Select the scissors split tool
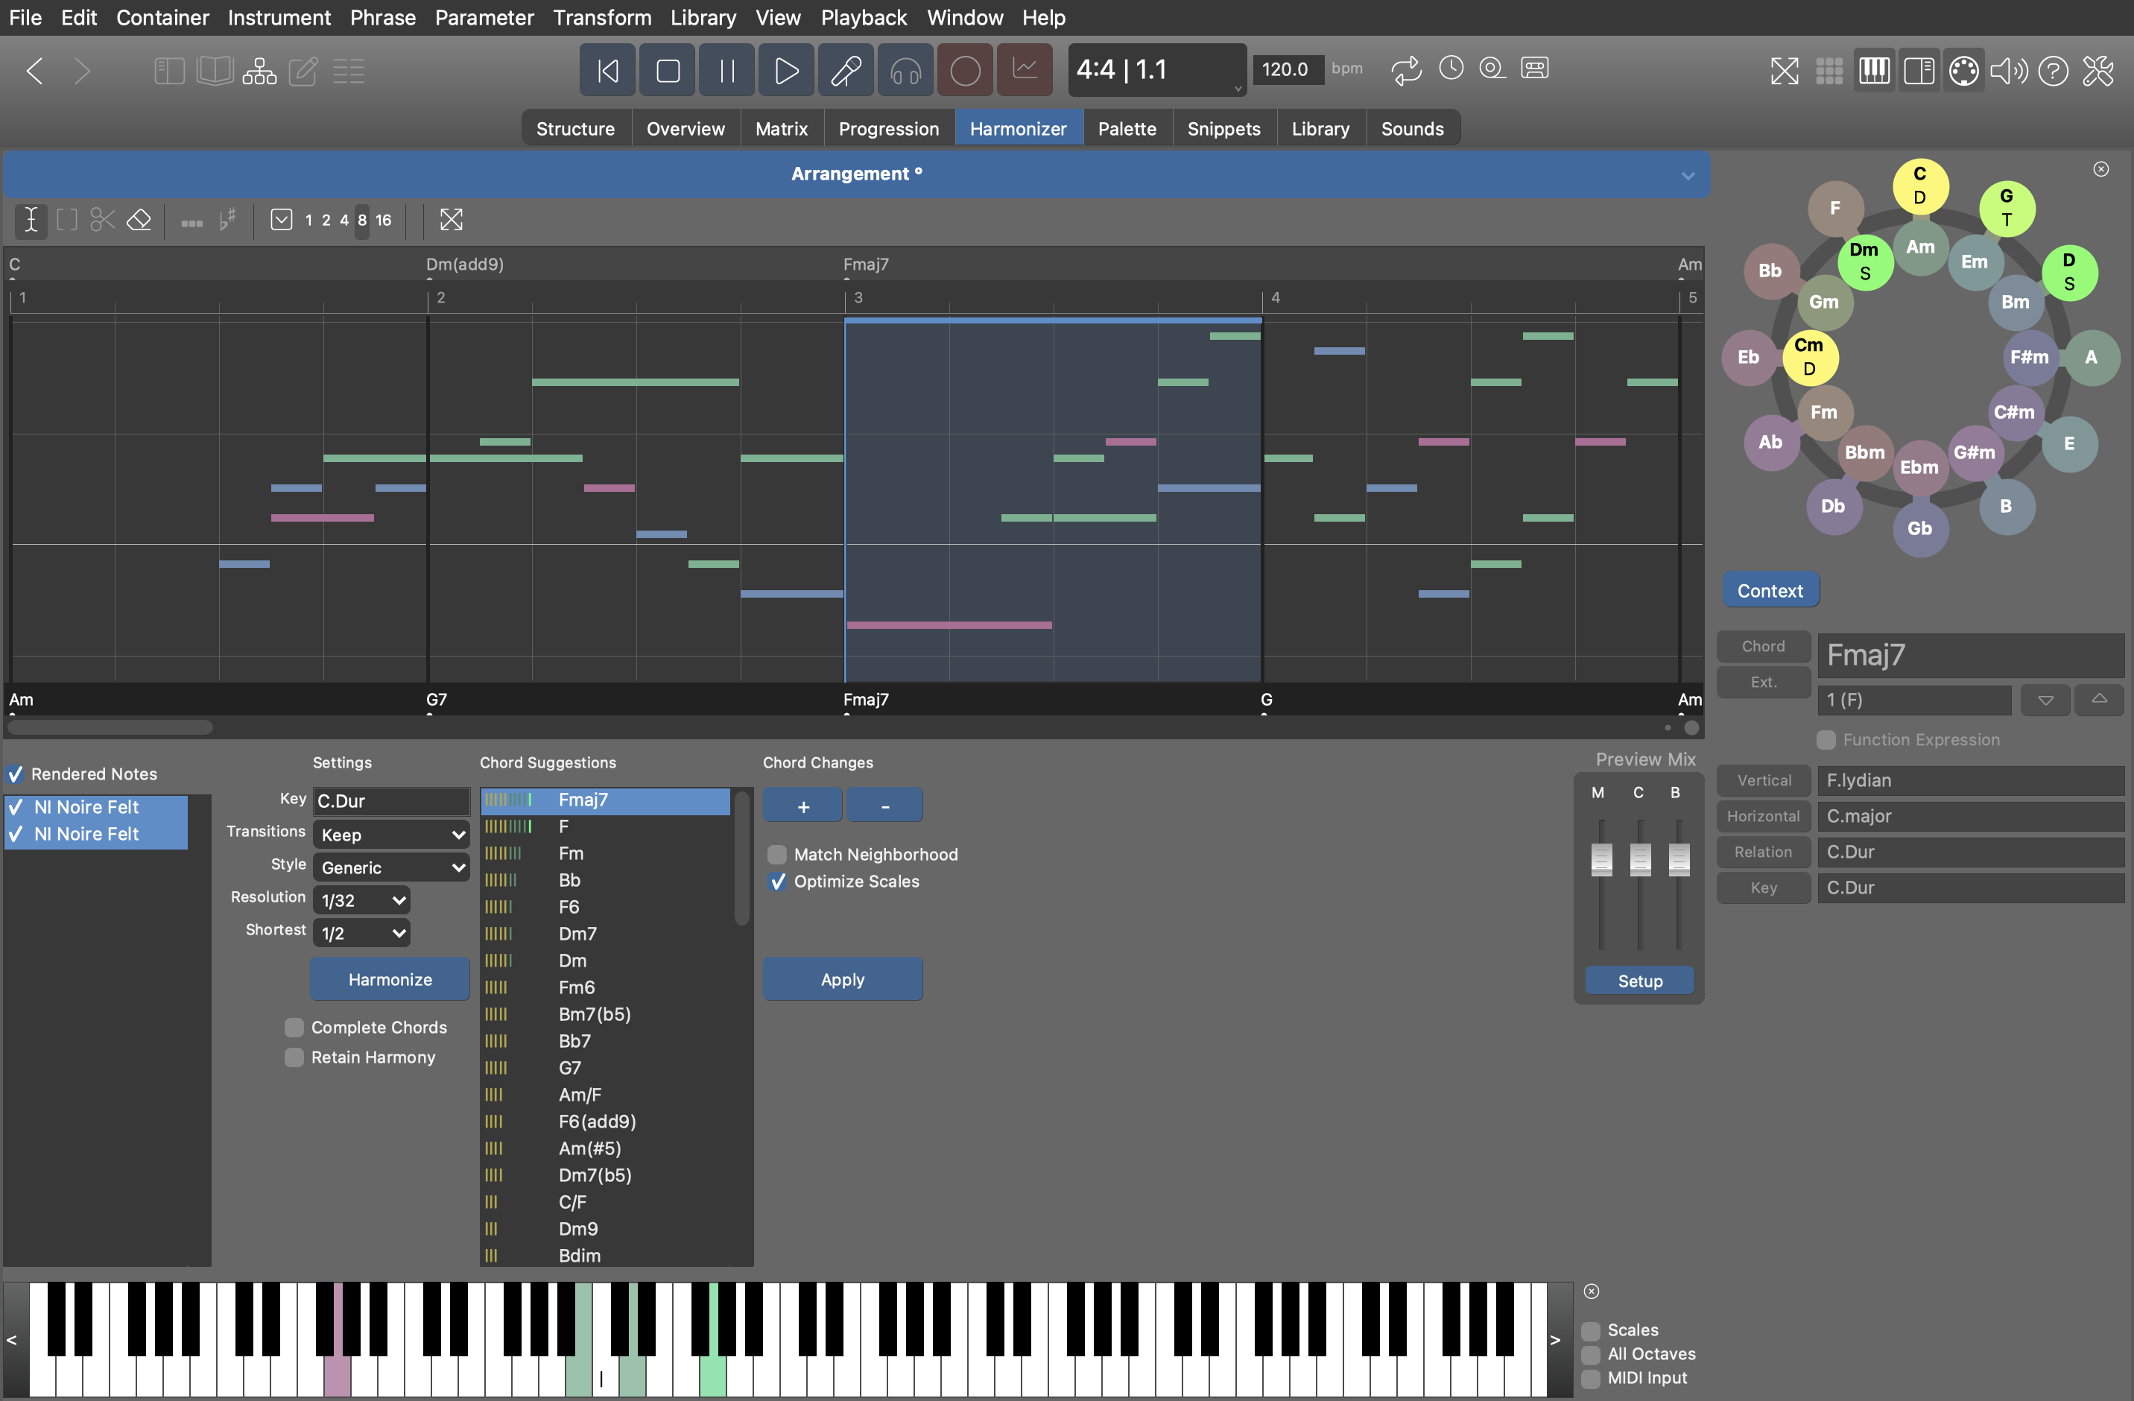The image size is (2134, 1401). coord(102,220)
